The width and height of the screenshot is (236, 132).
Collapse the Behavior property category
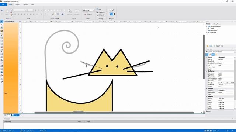tap(206, 71)
